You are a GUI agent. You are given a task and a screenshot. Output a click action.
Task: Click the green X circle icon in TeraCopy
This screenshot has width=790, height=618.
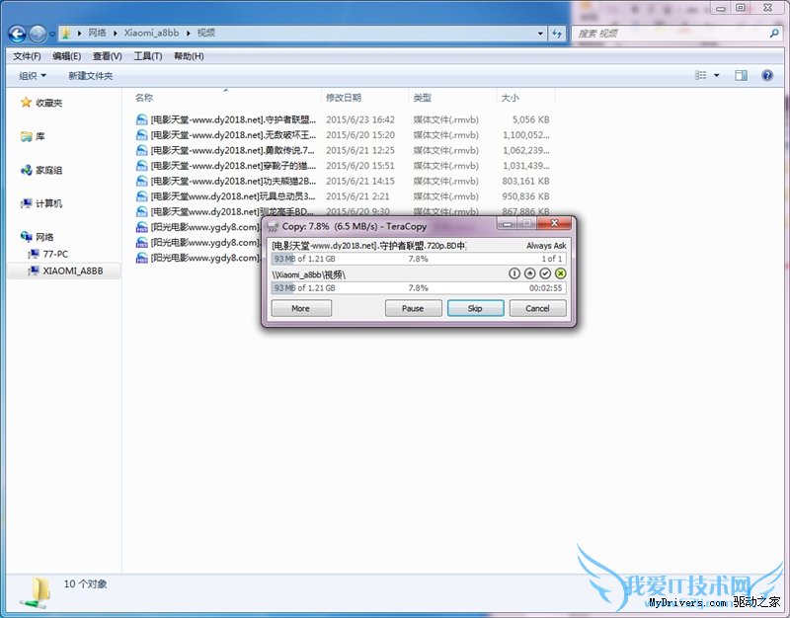[x=560, y=273]
